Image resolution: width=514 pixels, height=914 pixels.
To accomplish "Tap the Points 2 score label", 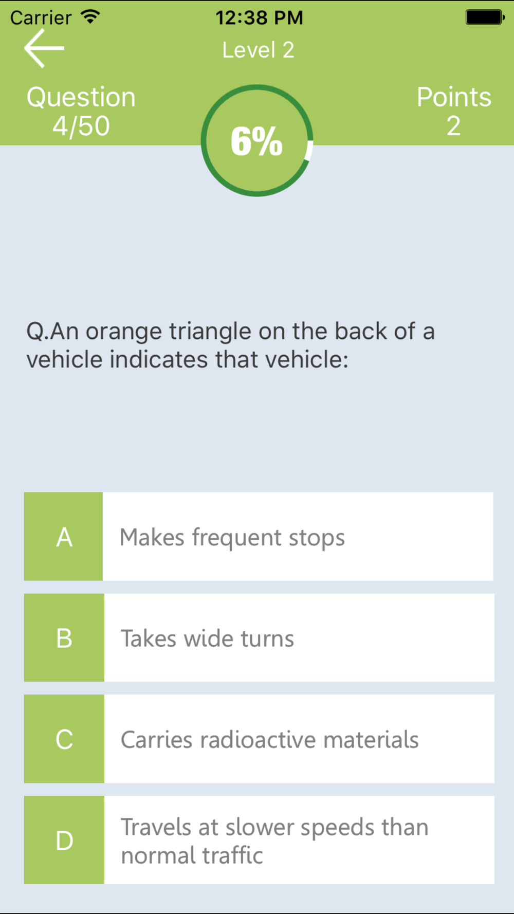I will click(454, 112).
